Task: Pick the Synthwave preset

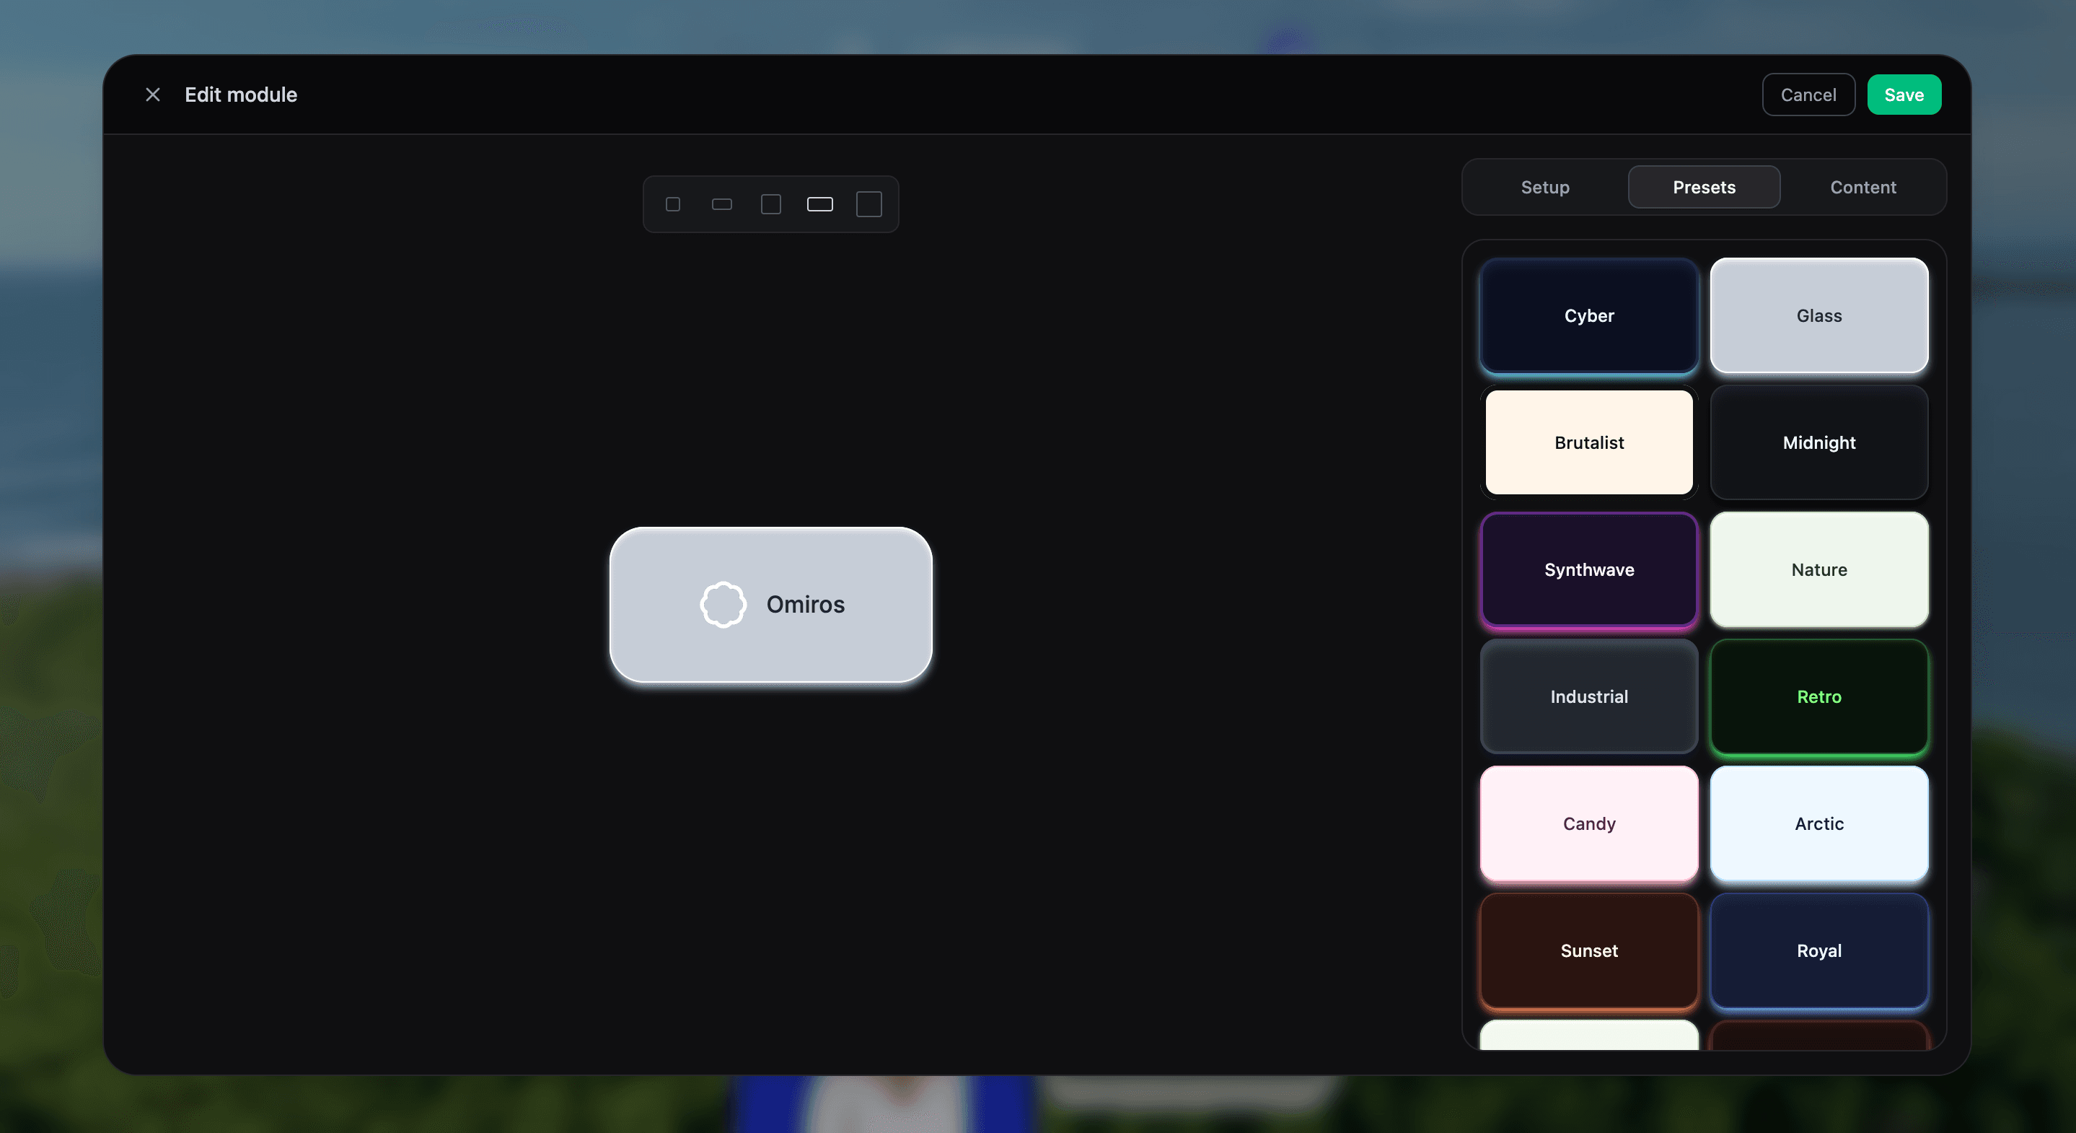Action: pyautogui.click(x=1588, y=569)
